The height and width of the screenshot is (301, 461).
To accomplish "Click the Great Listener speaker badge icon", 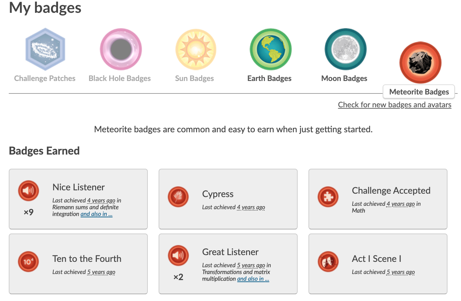I will point(178,256).
